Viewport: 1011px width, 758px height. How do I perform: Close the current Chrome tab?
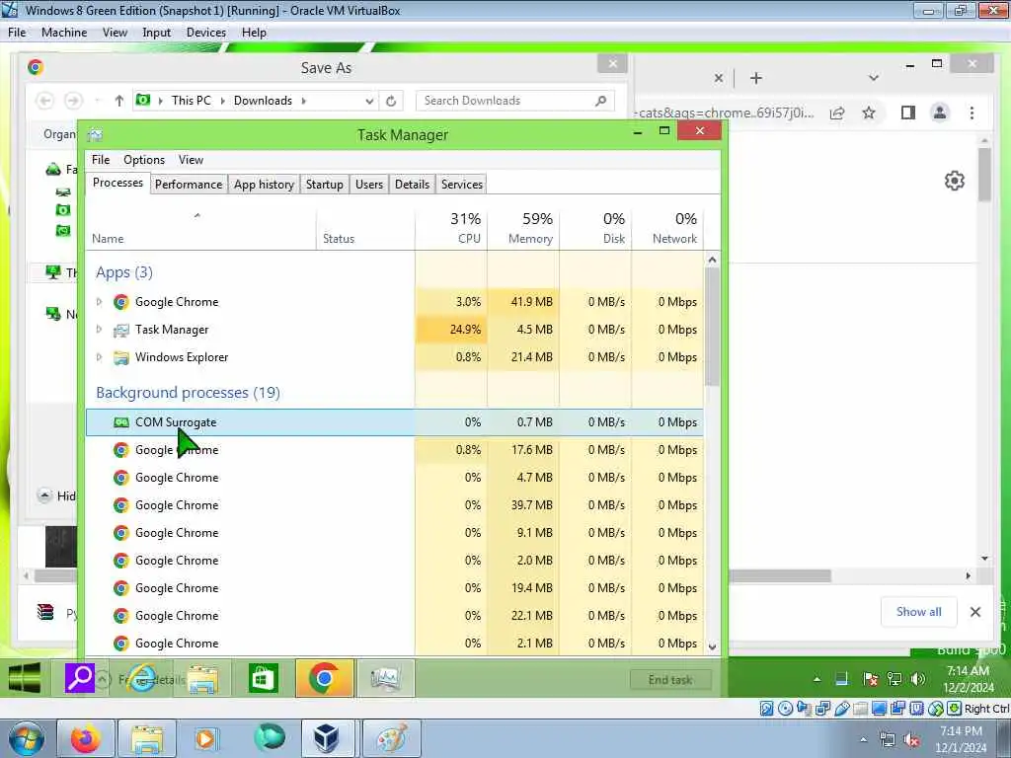pos(719,78)
